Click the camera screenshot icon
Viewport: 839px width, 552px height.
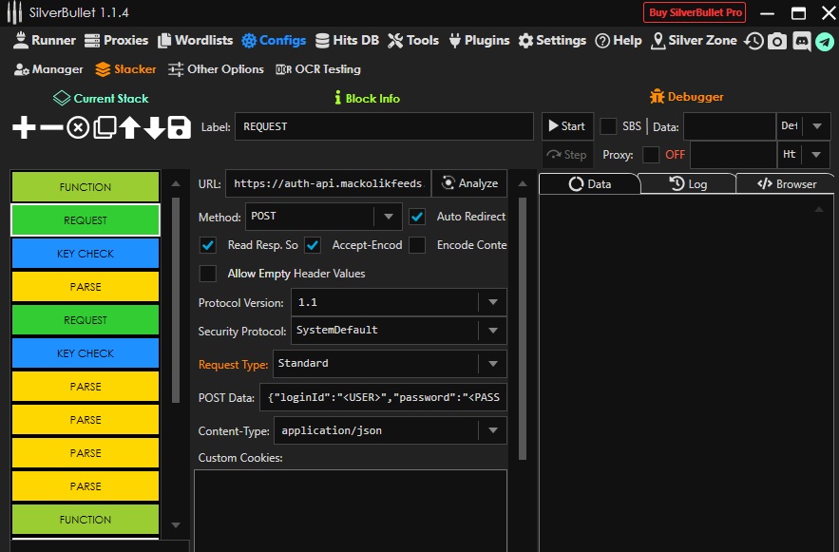tap(777, 41)
